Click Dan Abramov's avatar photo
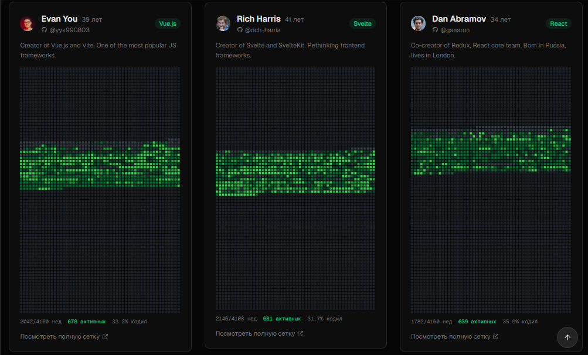Screen dimensions: 588x355 (418, 23)
